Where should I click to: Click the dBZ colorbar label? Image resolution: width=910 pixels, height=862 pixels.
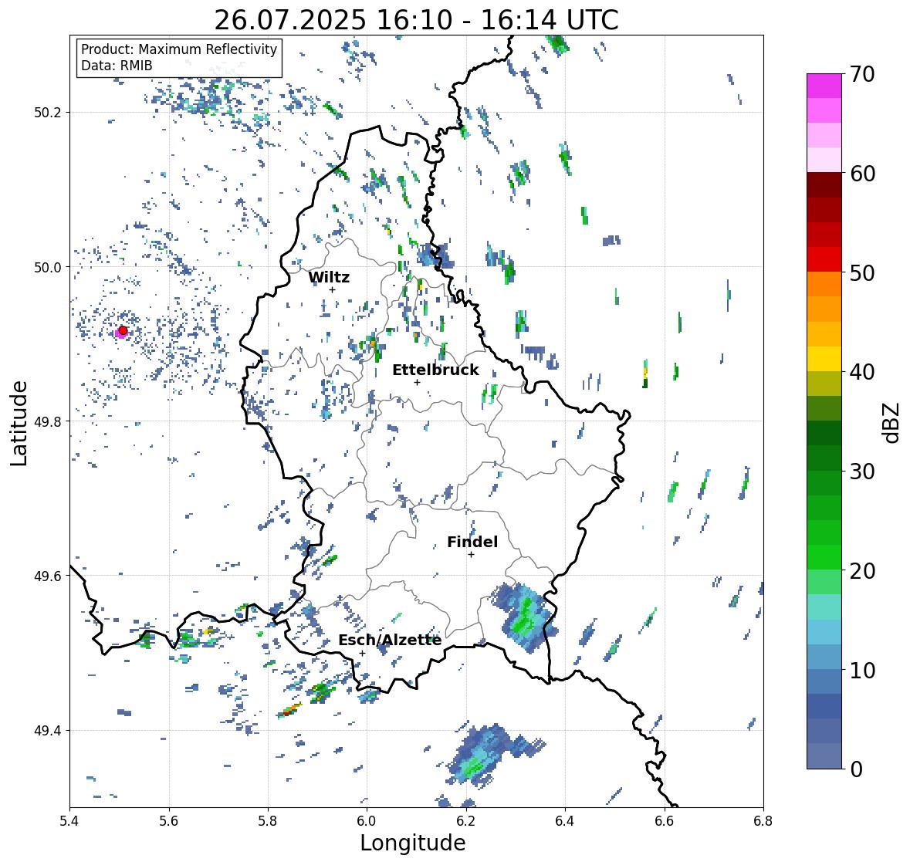click(x=892, y=422)
